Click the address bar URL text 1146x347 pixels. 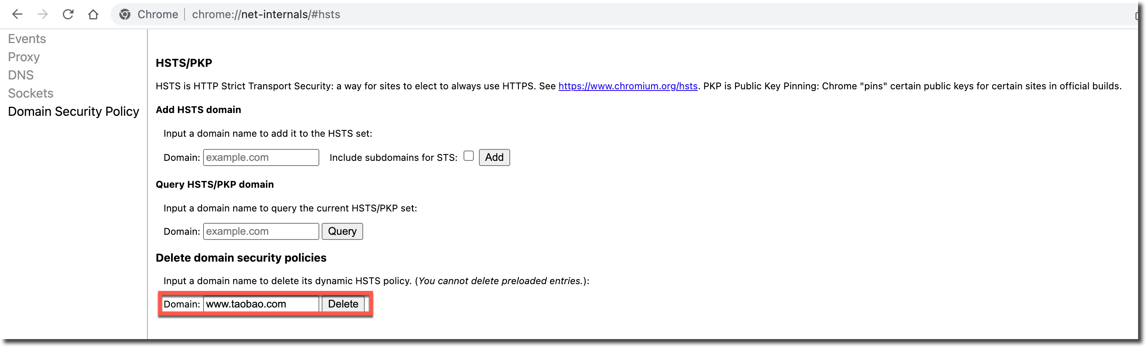(x=266, y=14)
